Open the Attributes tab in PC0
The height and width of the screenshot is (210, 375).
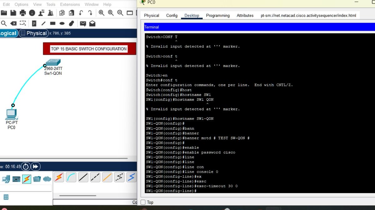(245, 16)
